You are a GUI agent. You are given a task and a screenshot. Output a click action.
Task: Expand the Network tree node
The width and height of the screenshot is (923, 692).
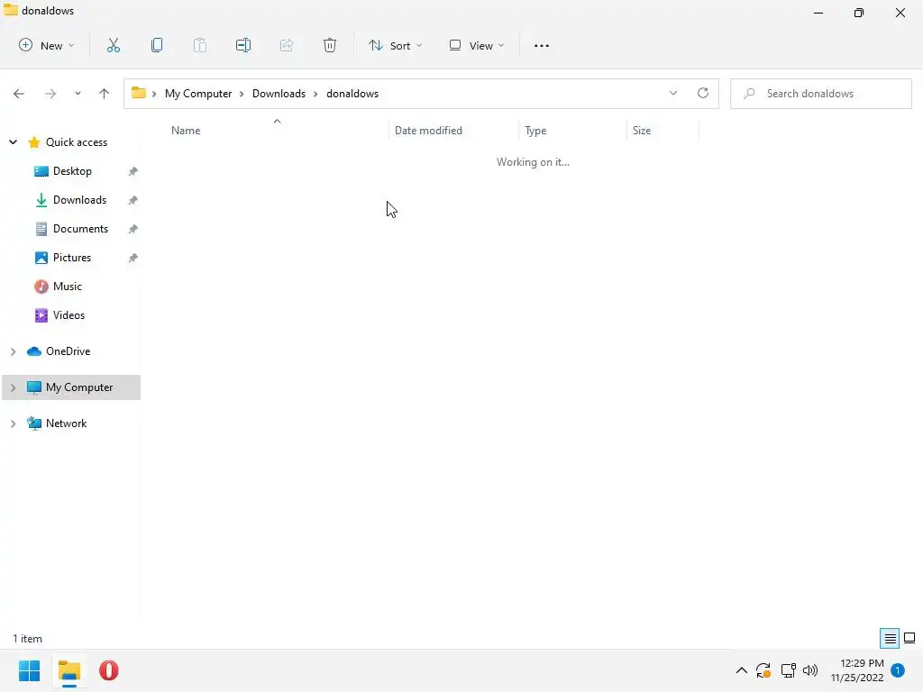pyautogui.click(x=13, y=423)
